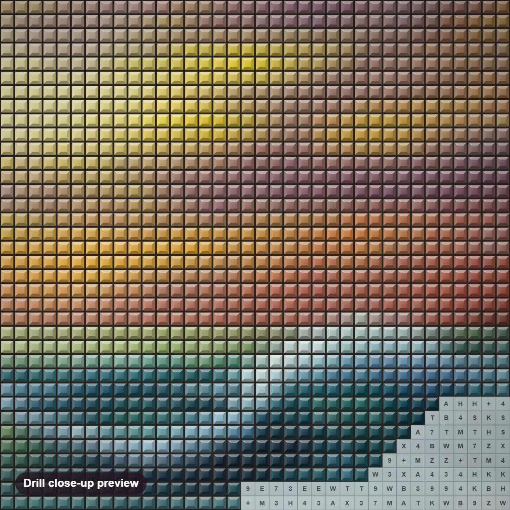Image resolution: width=510 pixels, height=510 pixels.
Task: Select the "T" cell in row "9 + M Z Z + T M 4"
Action: coord(475,460)
